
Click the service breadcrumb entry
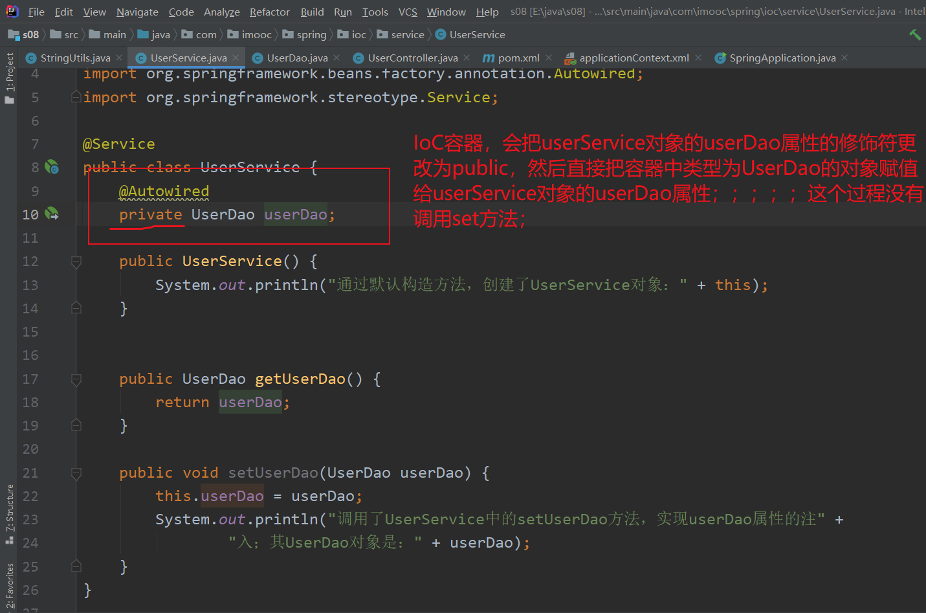point(406,34)
